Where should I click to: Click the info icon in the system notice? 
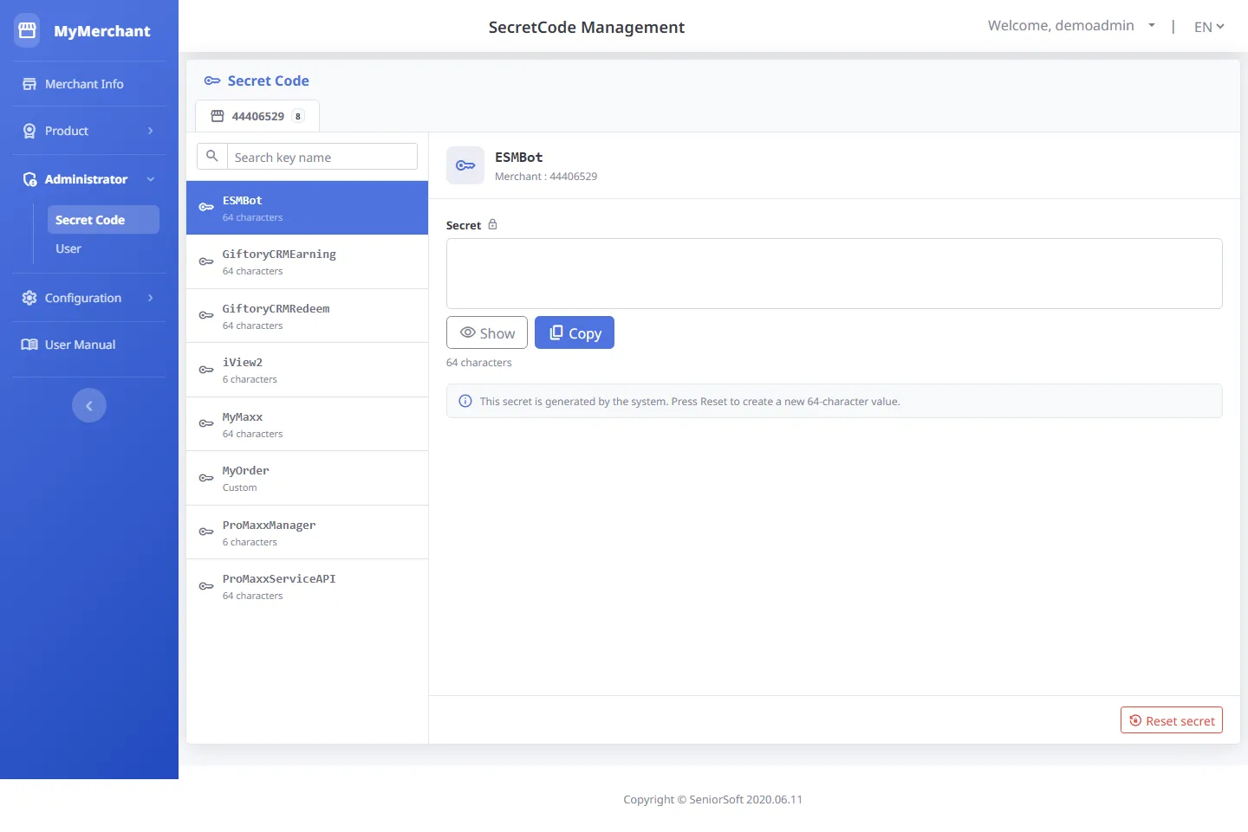point(465,401)
